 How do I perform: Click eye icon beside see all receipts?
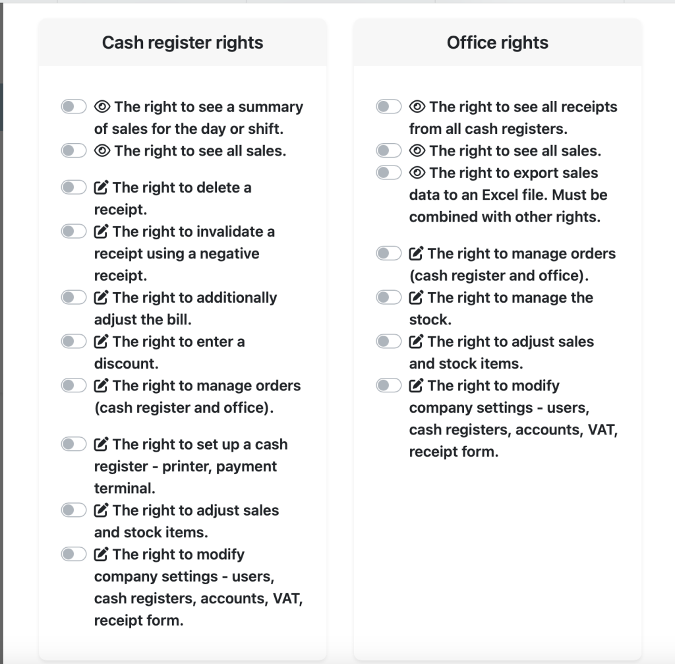(417, 106)
